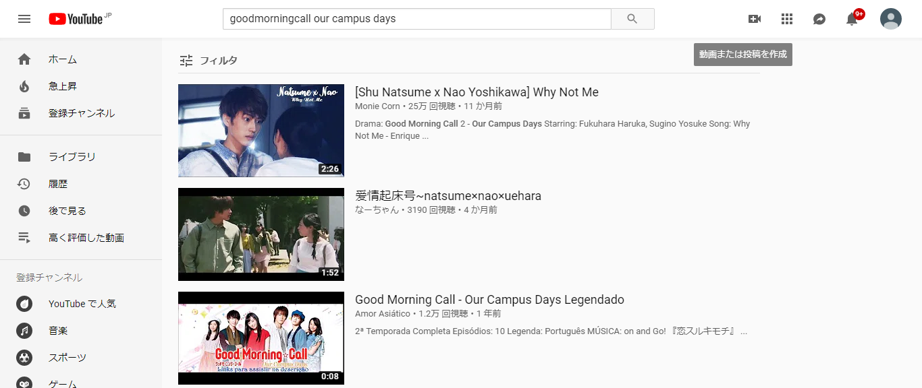Open the notifications bell
This screenshot has height=388, width=922.
coord(852,19)
